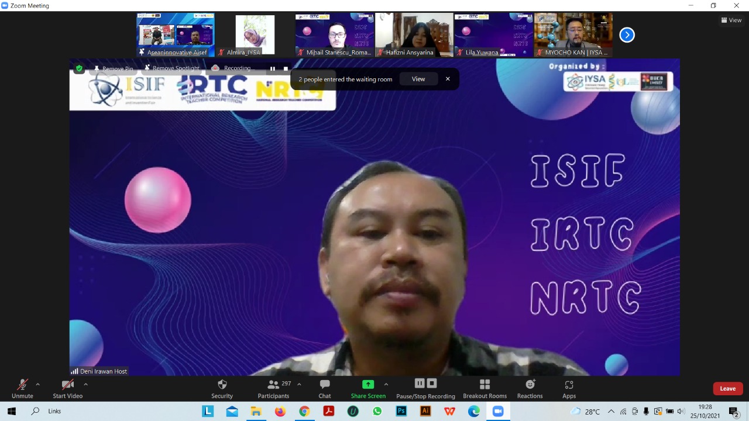
Task: Select Hafizni Ansyarina's video thumbnail
Action: (x=414, y=34)
